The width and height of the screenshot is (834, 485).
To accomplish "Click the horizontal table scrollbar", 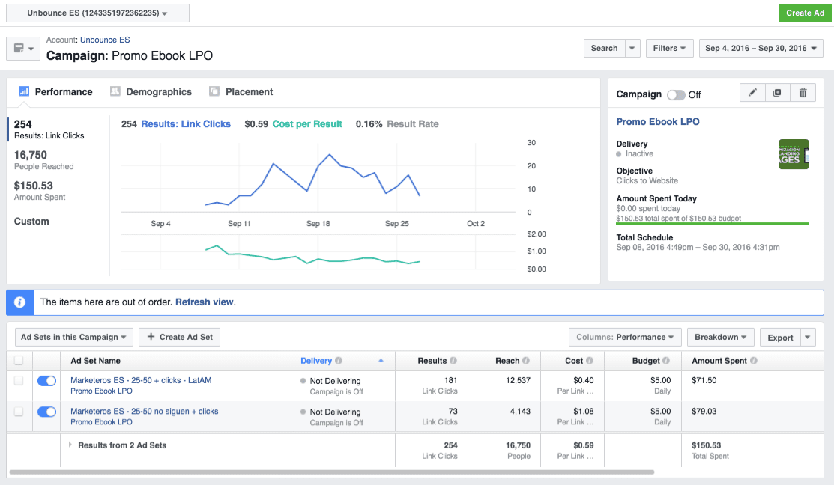I will [332, 472].
